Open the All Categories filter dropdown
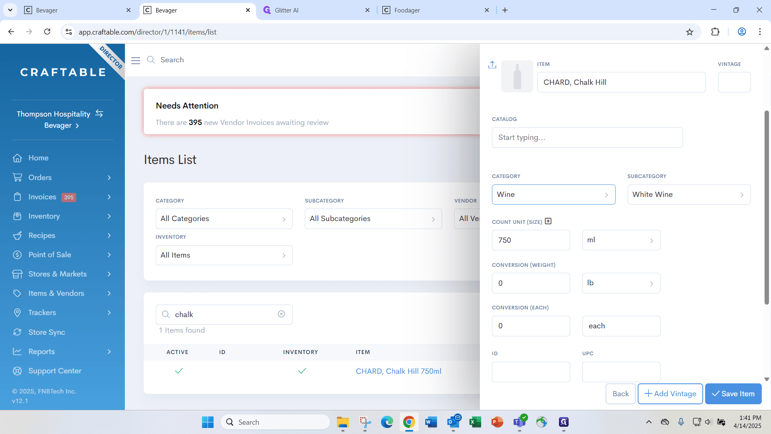771x434 pixels. click(224, 219)
